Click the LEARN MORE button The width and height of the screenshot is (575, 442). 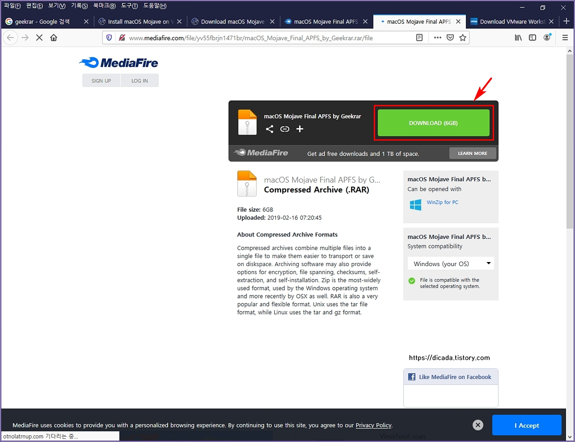[x=473, y=153]
